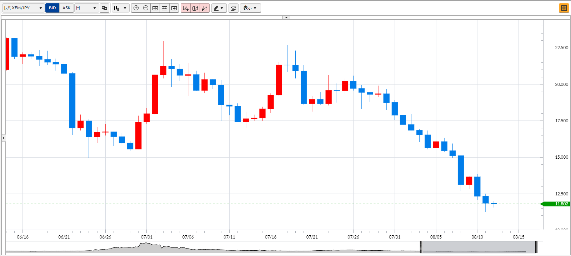Open the XEM/JPY currency pair dropdown
This screenshot has width=571, height=256.
click(x=23, y=8)
